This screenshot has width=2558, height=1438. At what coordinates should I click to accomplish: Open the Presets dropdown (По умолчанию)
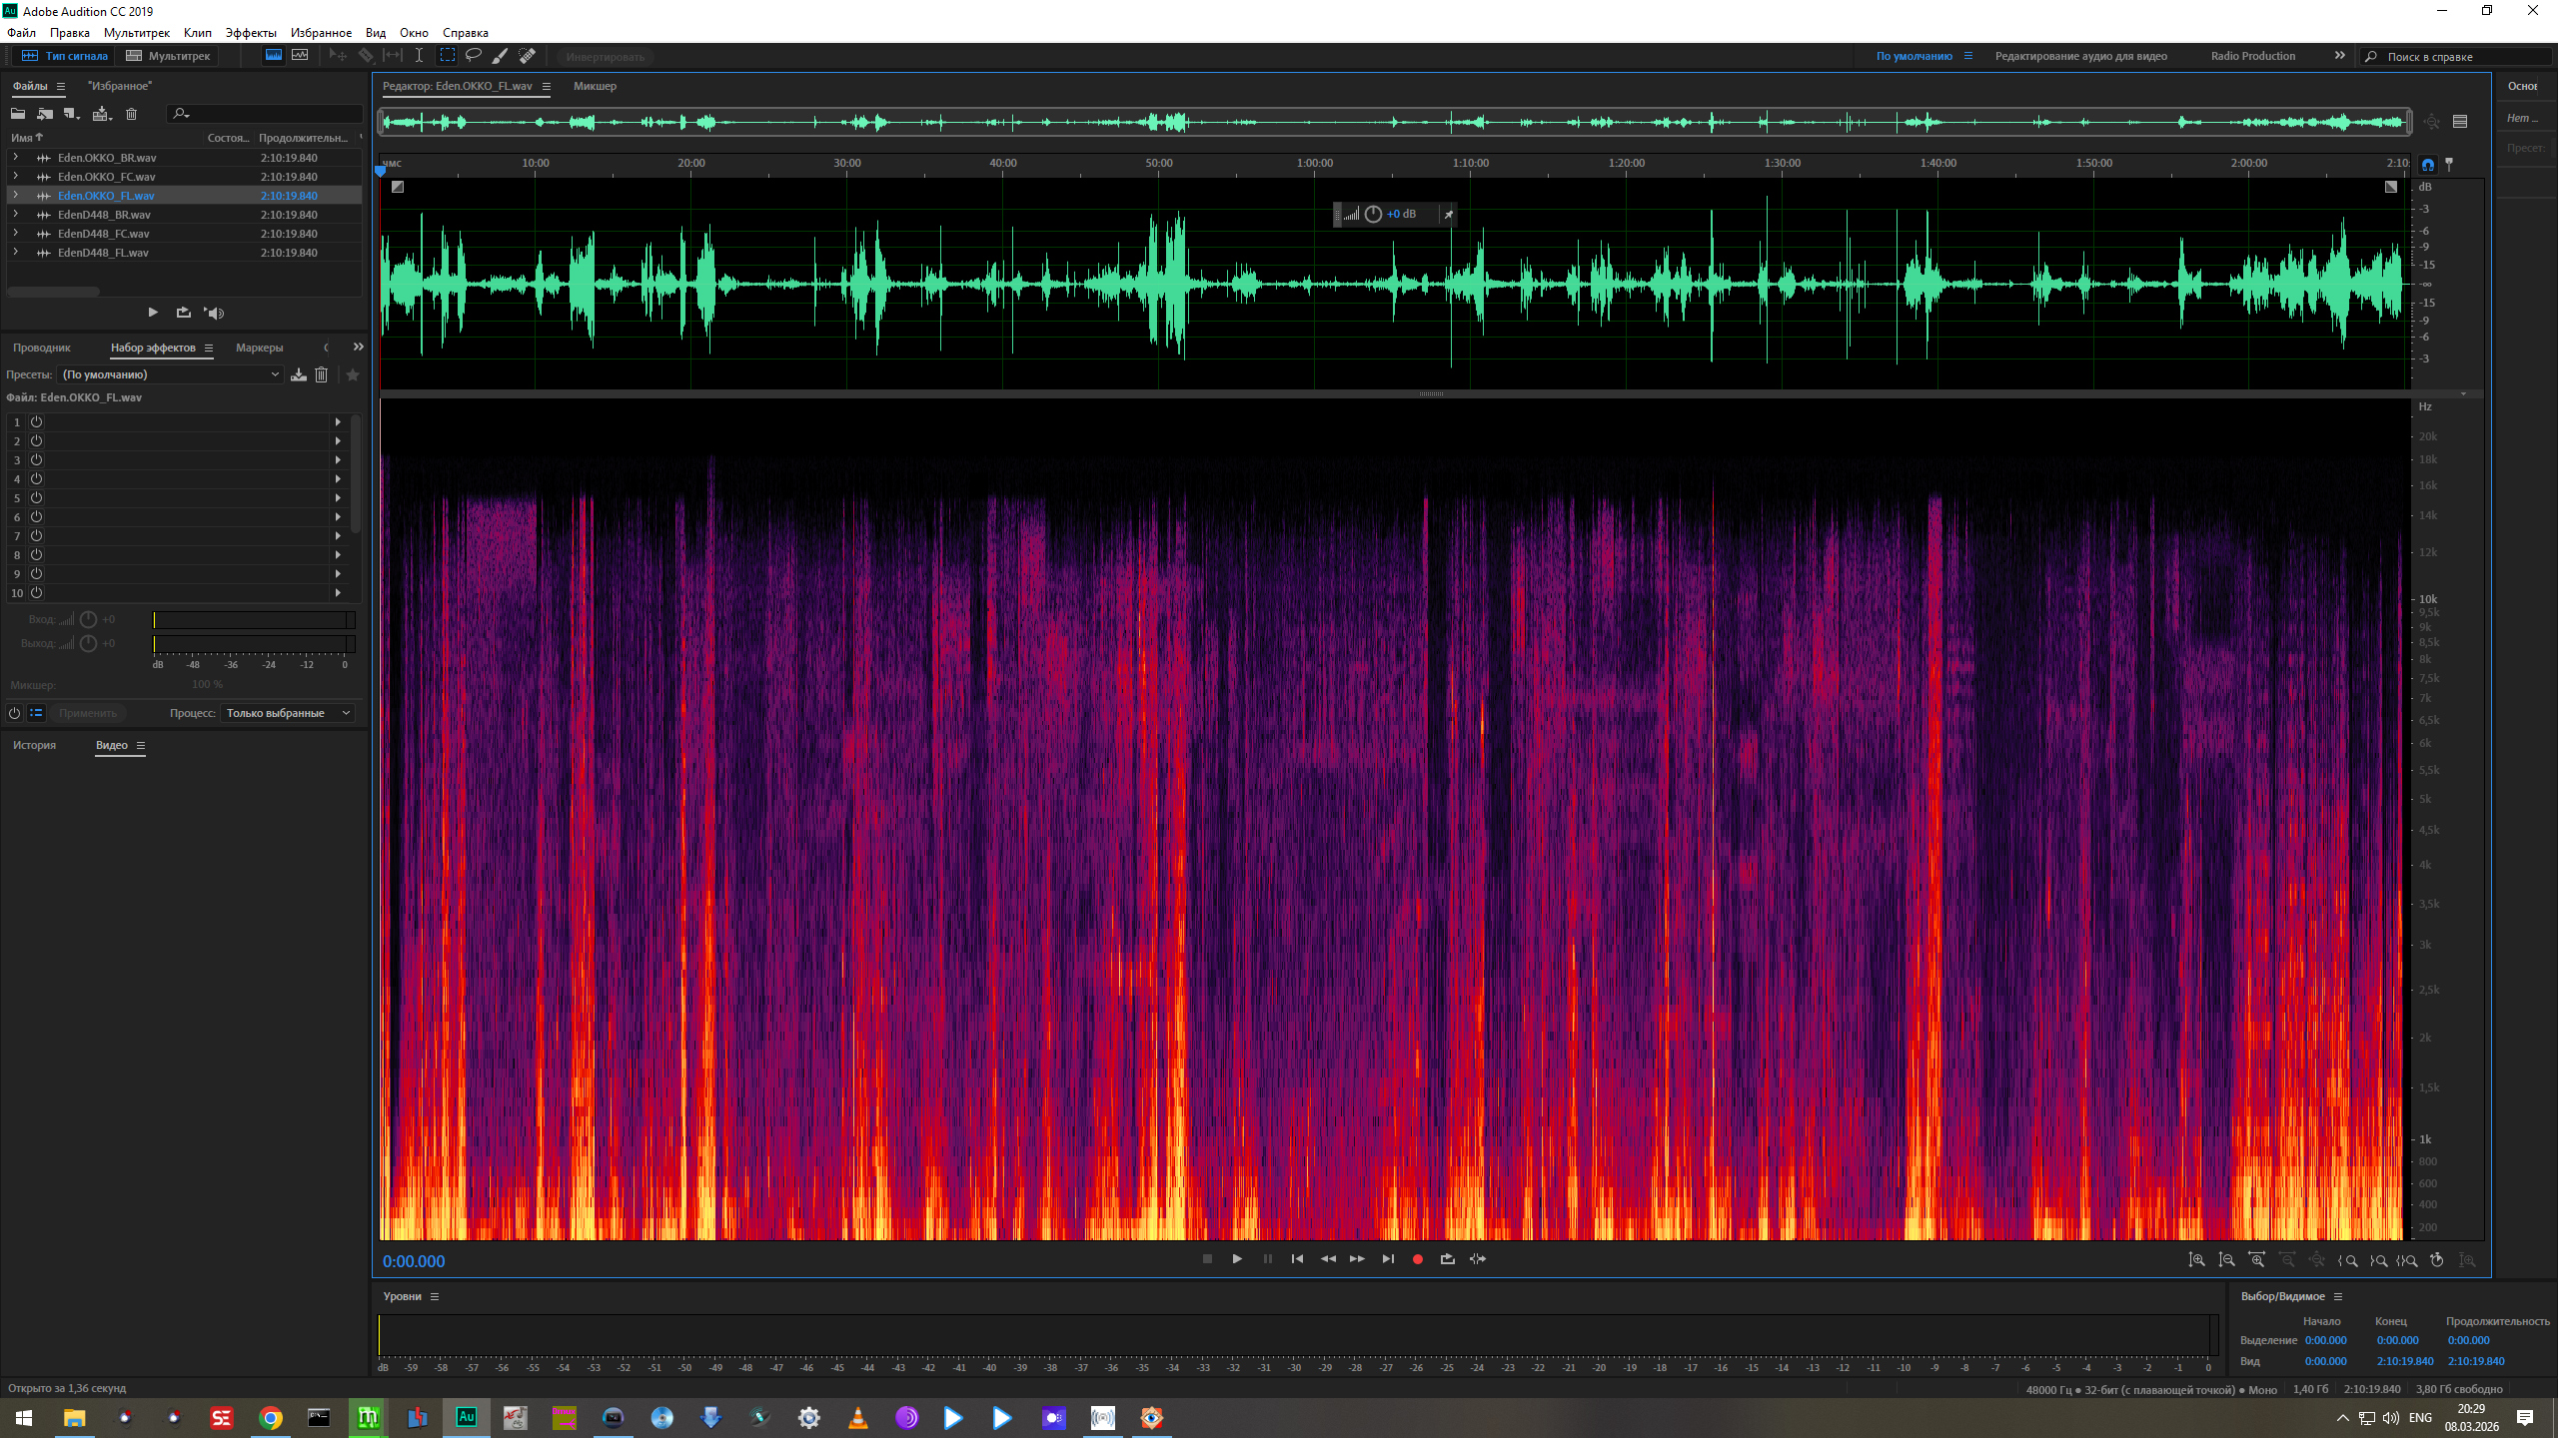[x=170, y=374]
